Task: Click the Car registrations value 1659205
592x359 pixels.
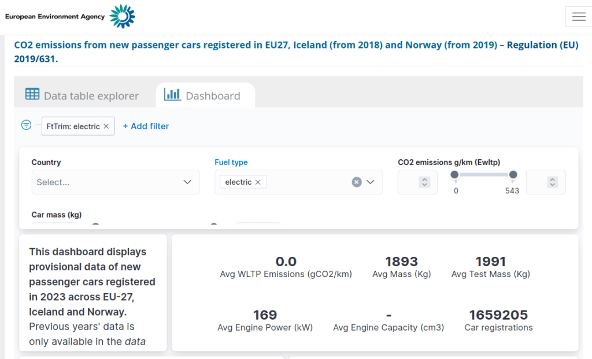Action: click(x=498, y=315)
